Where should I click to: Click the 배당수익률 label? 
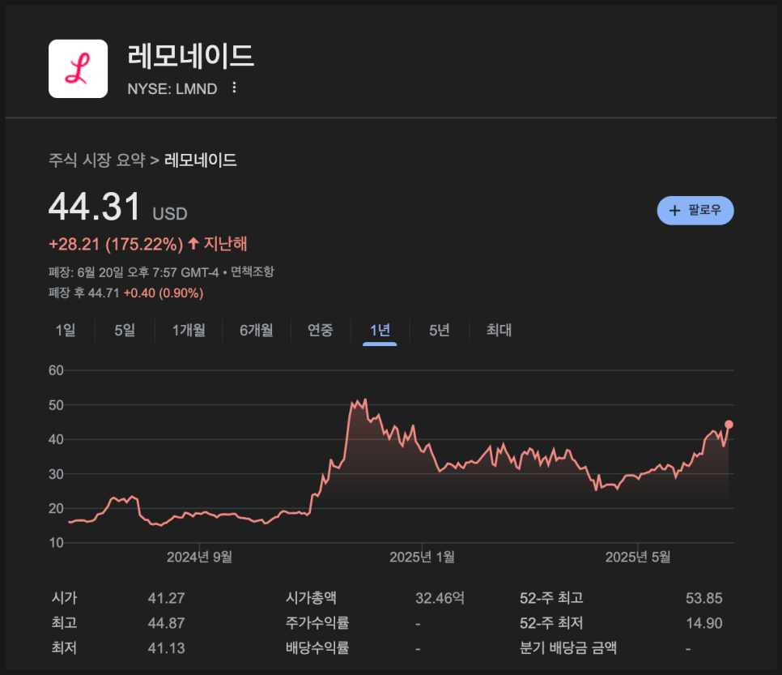click(317, 648)
